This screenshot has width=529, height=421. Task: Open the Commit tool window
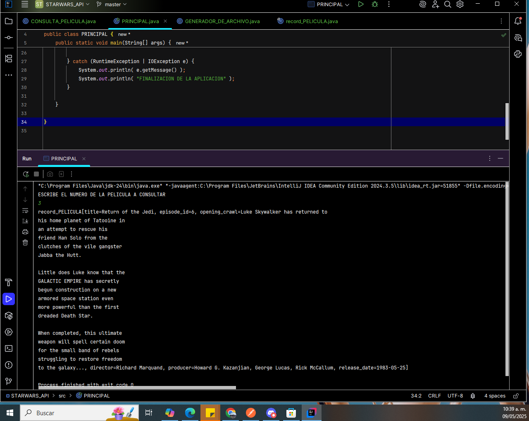tap(9, 38)
